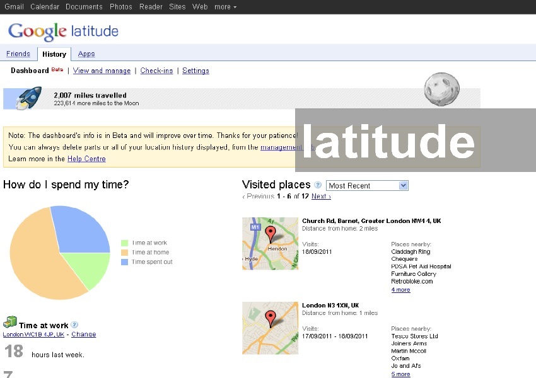Viewport: 536px width, 378px height.
Task: Open the Help Centre link
Action: click(x=86, y=159)
